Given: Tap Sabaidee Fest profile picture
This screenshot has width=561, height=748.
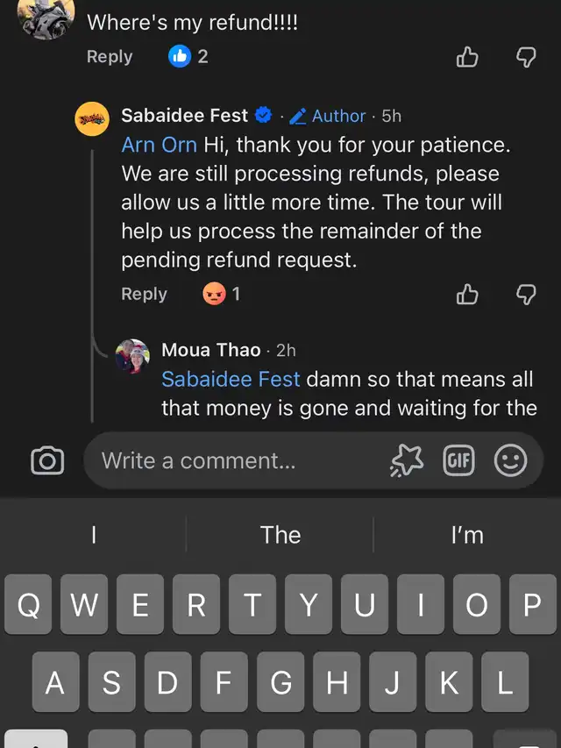Looking at the screenshot, I should coord(93,118).
